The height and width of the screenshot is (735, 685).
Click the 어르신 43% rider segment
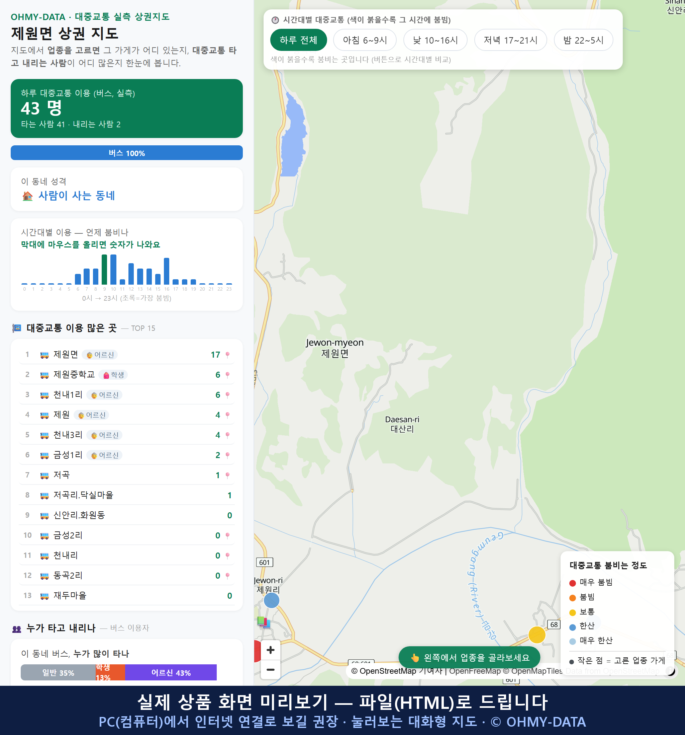171,672
